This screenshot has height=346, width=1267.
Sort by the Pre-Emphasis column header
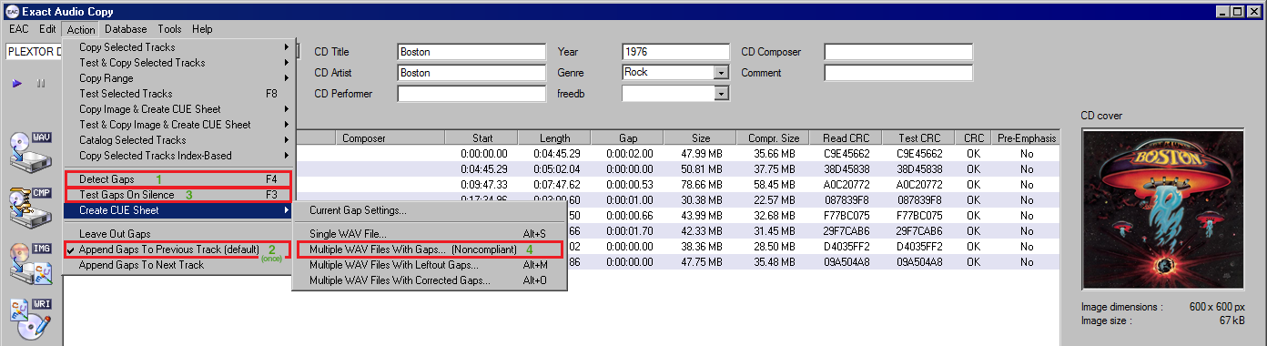click(x=1028, y=138)
